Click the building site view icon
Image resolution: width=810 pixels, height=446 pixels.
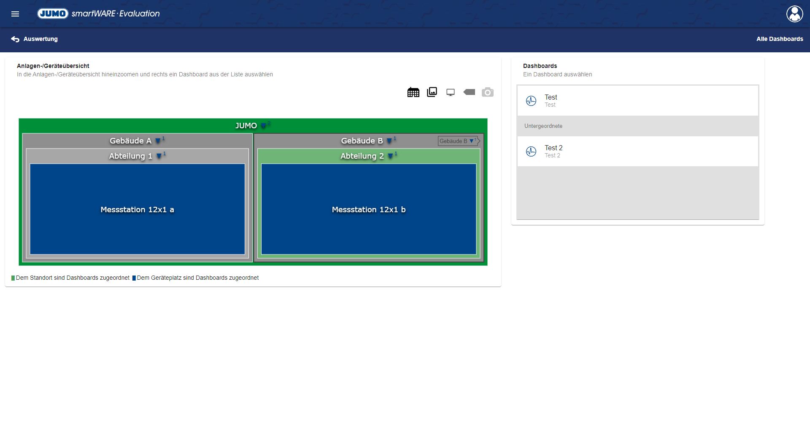pyautogui.click(x=413, y=92)
